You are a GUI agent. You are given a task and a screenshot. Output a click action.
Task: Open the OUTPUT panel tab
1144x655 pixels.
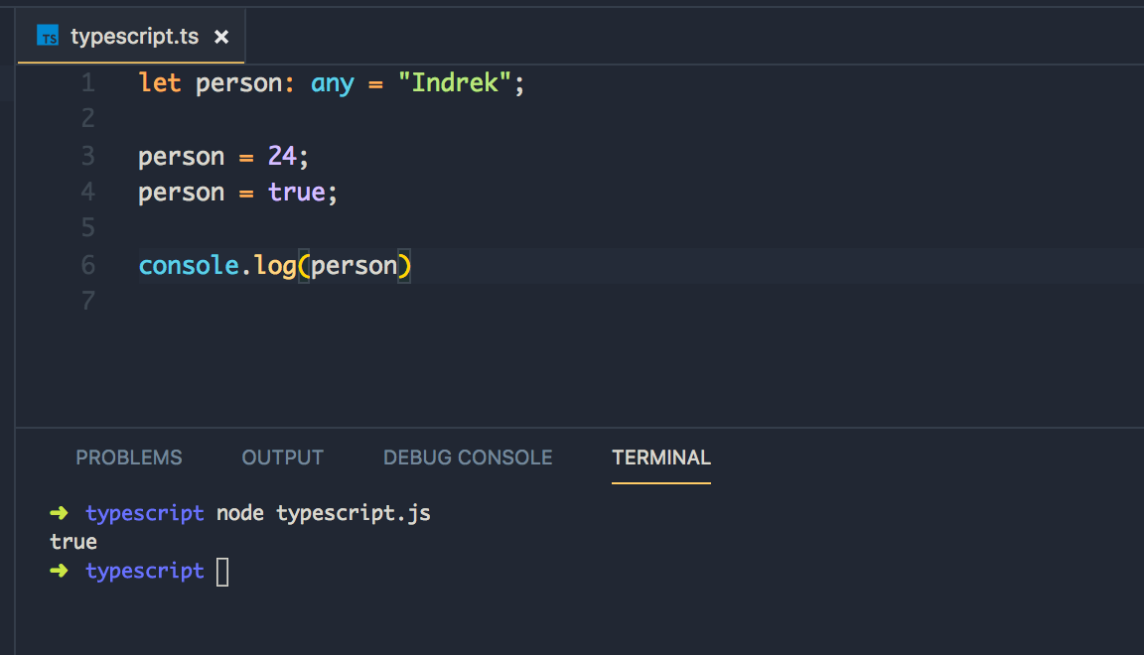pyautogui.click(x=282, y=458)
